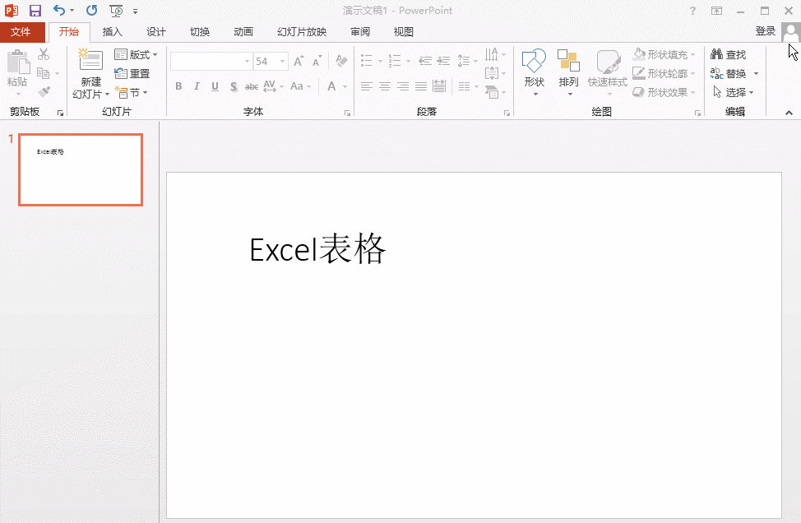Click the numbered list icon
Viewport: 801px width, 523px height.
(395, 61)
